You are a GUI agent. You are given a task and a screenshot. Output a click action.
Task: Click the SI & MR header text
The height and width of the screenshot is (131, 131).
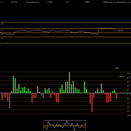click(x=14, y=2)
